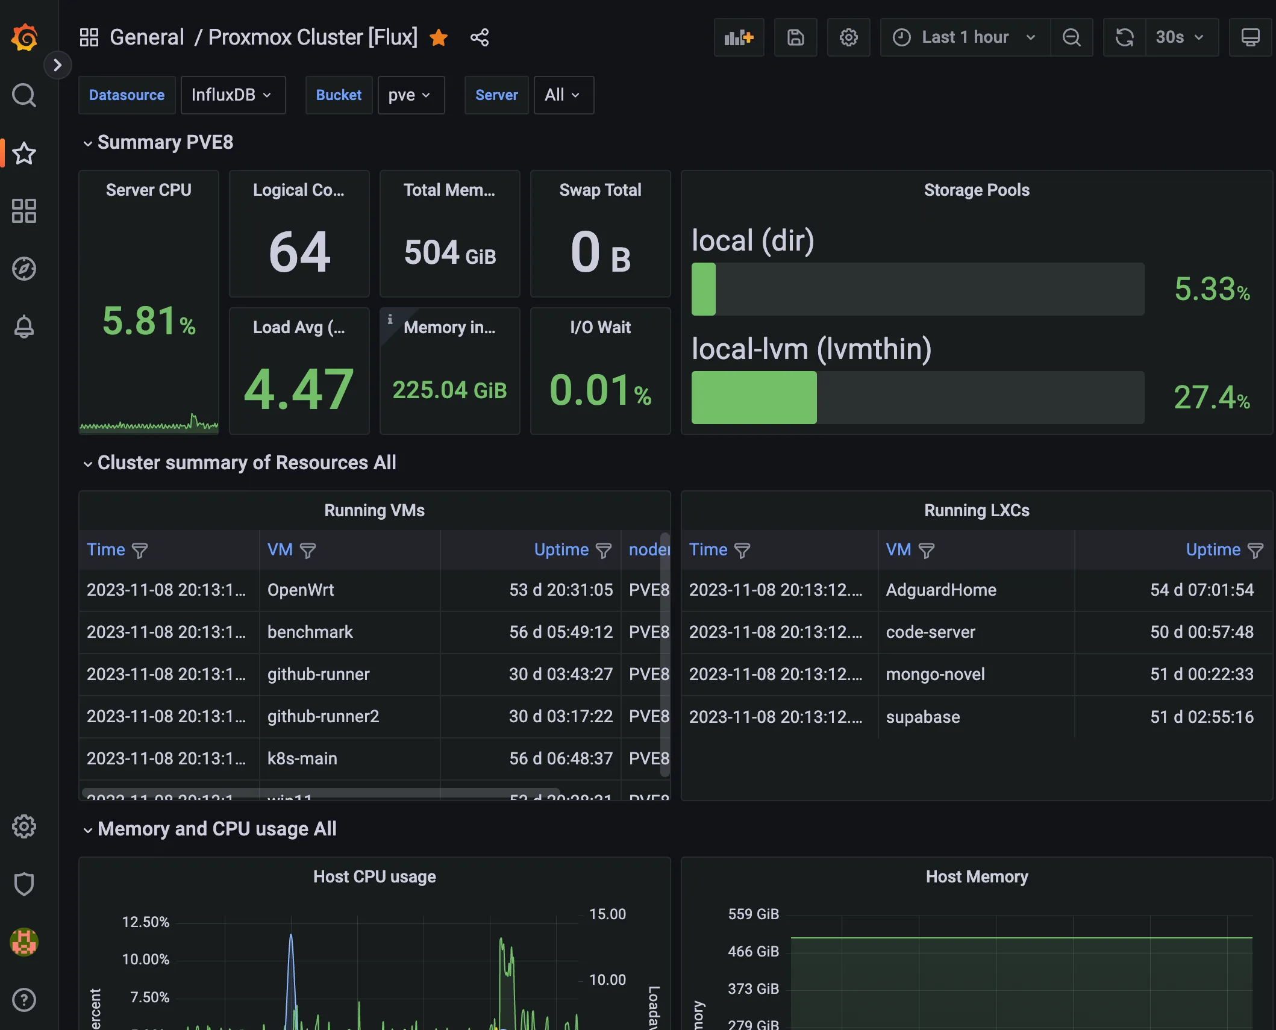
Task: Open the search icon in sidebar
Action: (x=24, y=95)
